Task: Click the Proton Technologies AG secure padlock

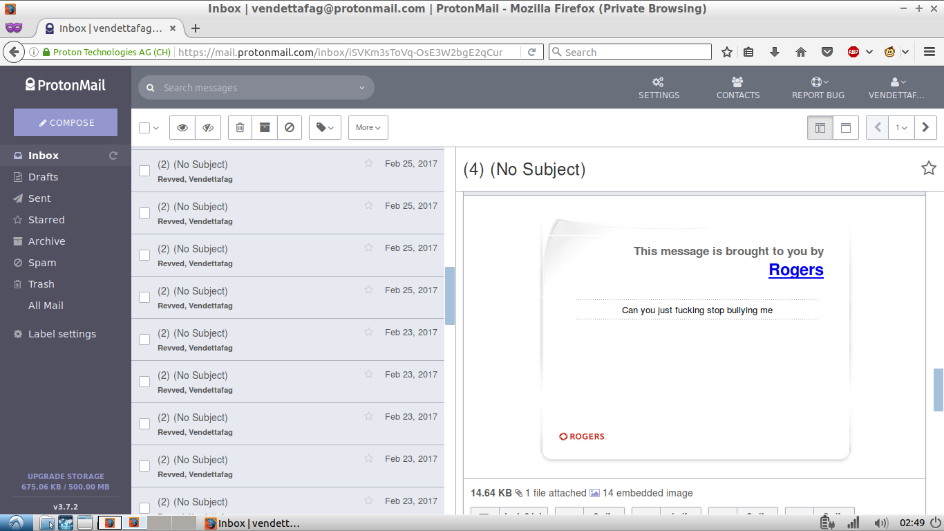Action: [46, 52]
